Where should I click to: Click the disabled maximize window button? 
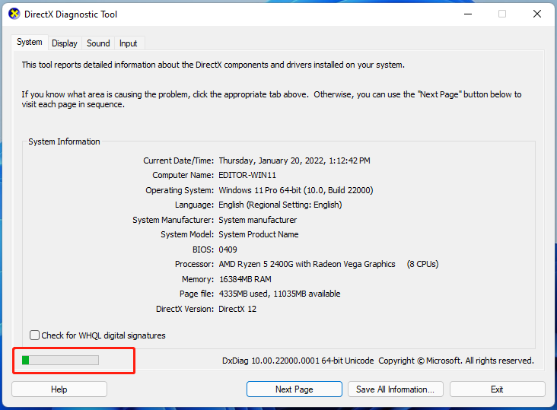point(502,14)
